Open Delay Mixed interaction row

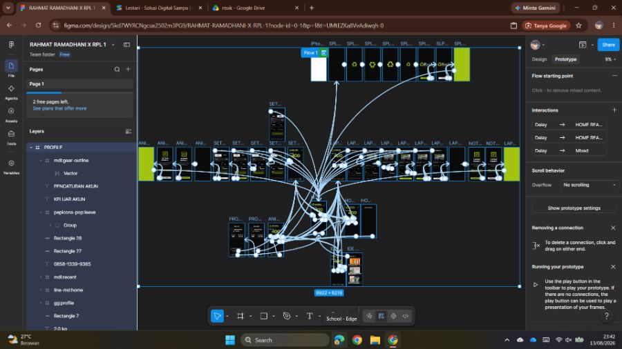[569, 151]
